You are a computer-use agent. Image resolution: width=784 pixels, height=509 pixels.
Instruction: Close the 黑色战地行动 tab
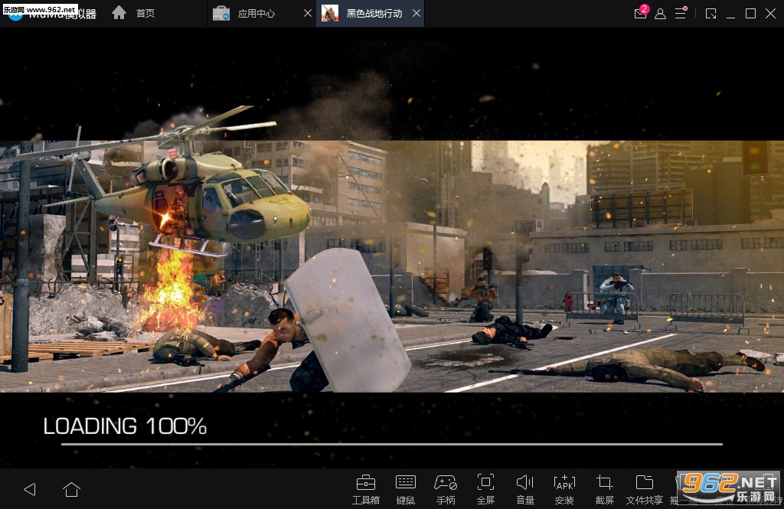click(416, 14)
